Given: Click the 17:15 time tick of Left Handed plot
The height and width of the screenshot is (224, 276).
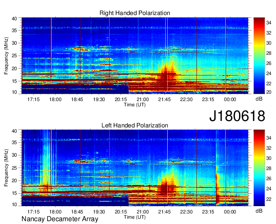Looking at the screenshot, I should 33,212.
